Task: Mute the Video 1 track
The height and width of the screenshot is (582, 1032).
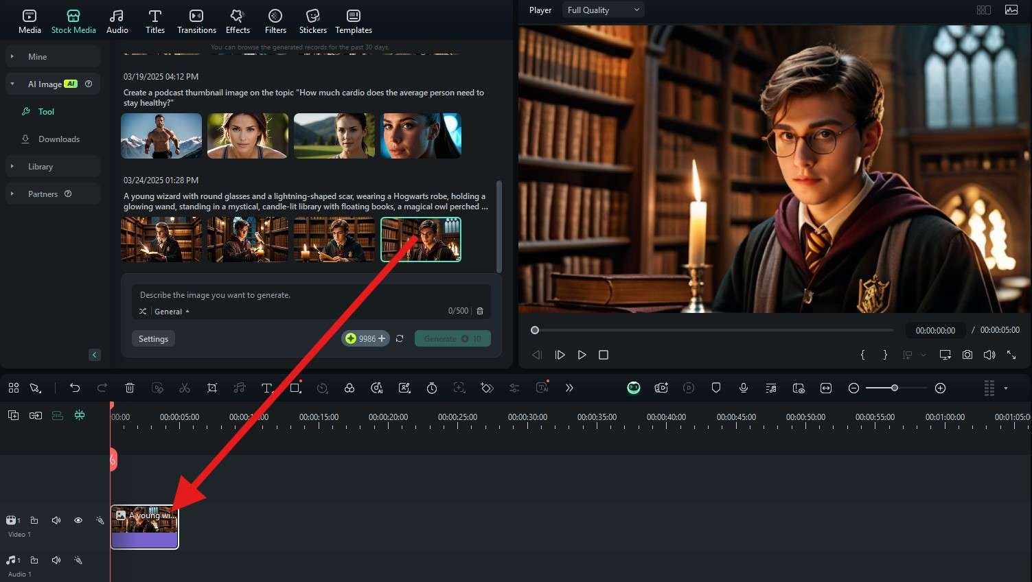Action: [56, 521]
